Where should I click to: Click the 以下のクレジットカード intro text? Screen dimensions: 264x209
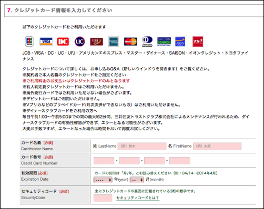click(x=64, y=27)
